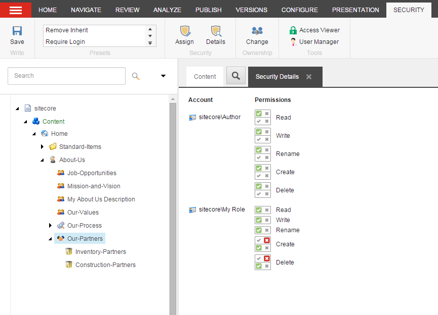
Task: Expand the Standard-Items node
Action: point(42,146)
